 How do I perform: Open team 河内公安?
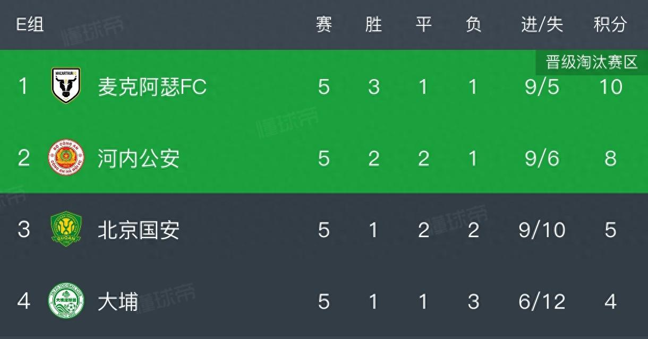click(x=139, y=159)
